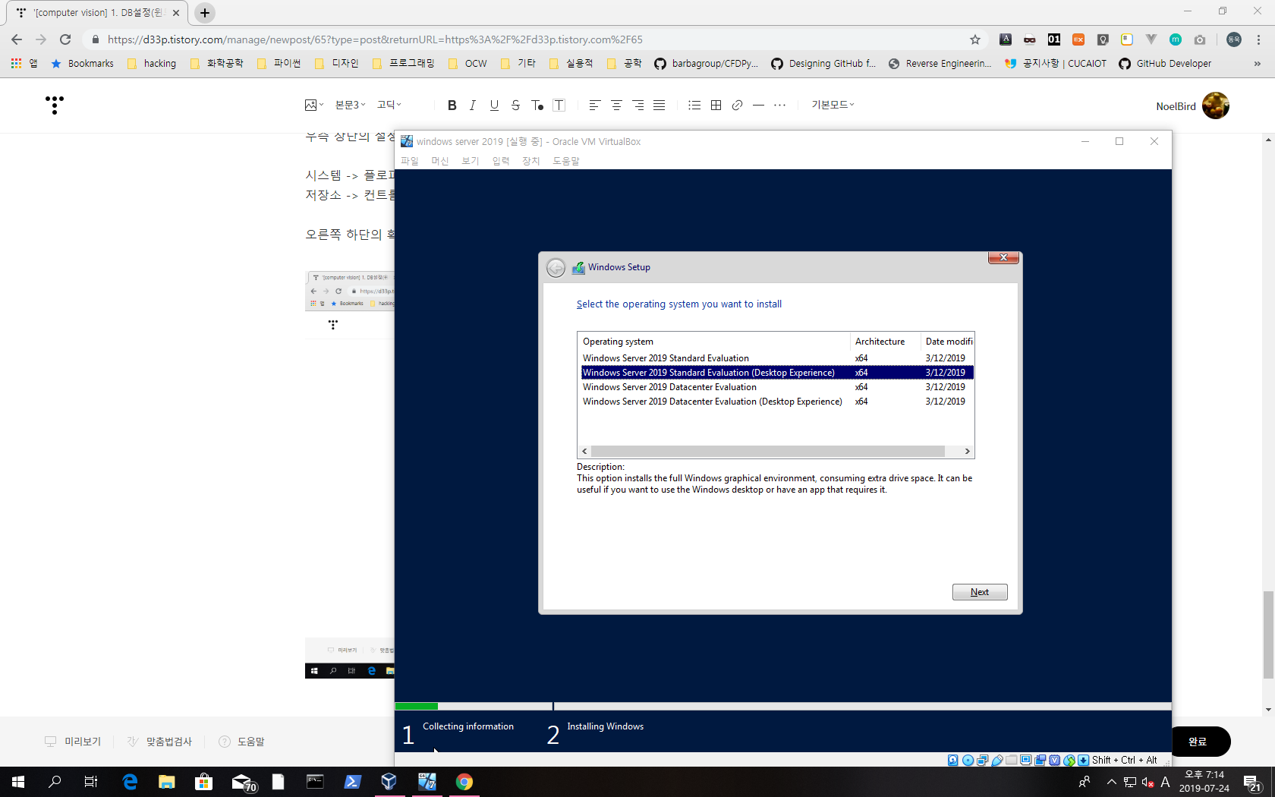Justify text in editor toolbar
This screenshot has height=797, width=1275.
click(660, 106)
